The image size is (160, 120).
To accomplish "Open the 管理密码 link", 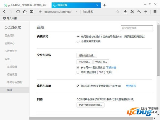I will coord(131,86).
